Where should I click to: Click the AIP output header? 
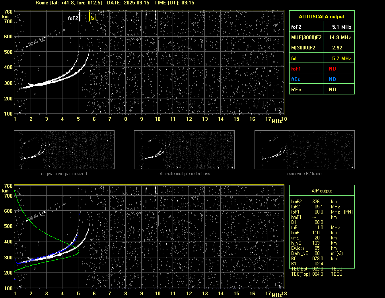tap(322, 191)
